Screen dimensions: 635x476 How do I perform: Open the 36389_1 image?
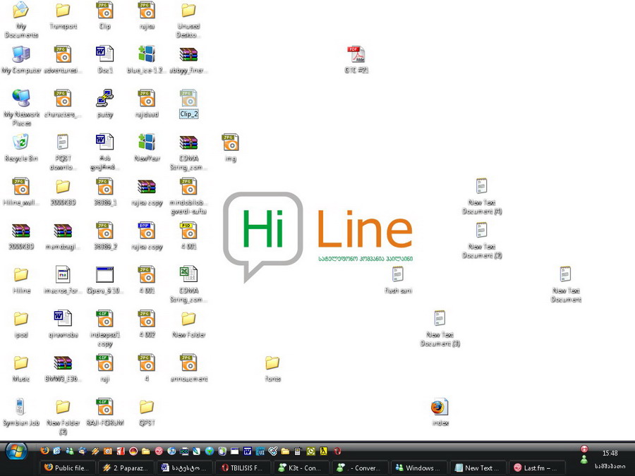(x=105, y=187)
